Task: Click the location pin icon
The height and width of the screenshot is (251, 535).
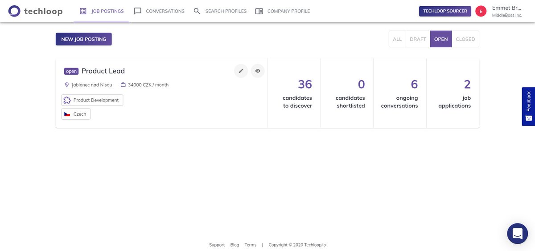Action: tap(67, 85)
